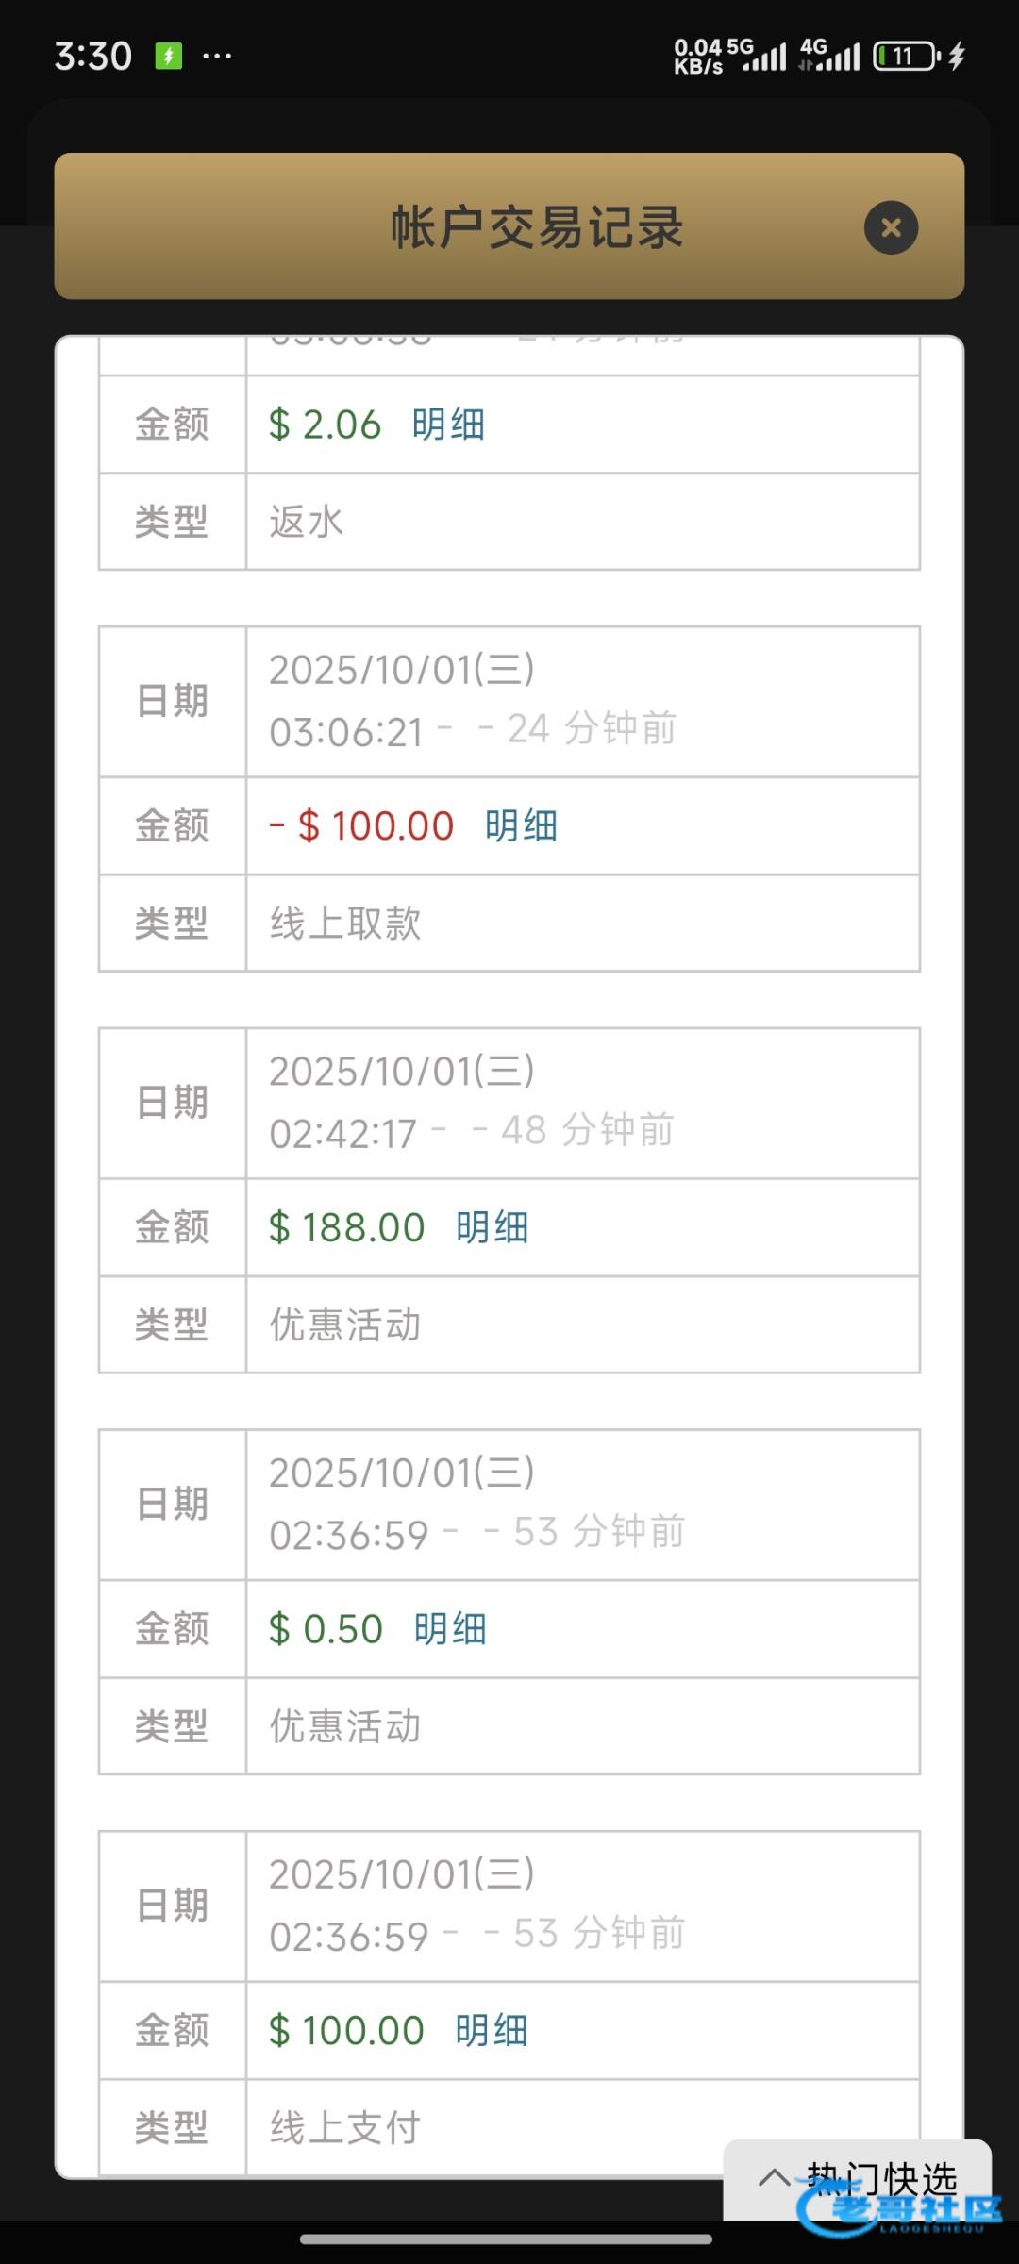1019x2264 pixels.
Task: Select the -$100.00 withdrawal amount
Action: (362, 826)
